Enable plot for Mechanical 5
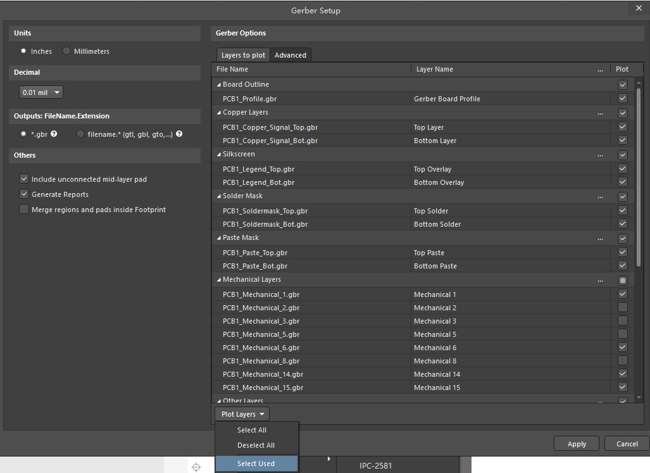The width and height of the screenshot is (650, 473). click(623, 334)
